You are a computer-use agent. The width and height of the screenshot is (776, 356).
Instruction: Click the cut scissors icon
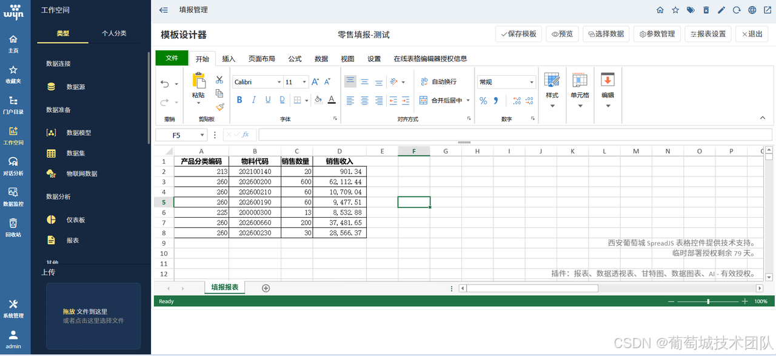point(219,80)
